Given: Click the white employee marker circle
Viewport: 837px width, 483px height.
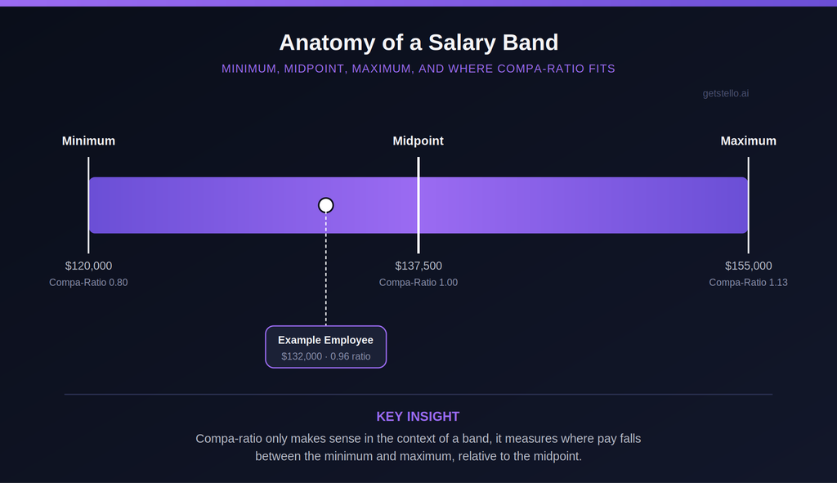Looking at the screenshot, I should [x=325, y=205].
